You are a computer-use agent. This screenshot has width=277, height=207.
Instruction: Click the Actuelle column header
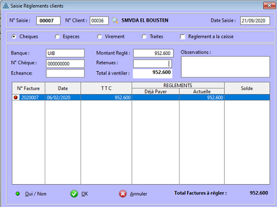[x=202, y=91]
